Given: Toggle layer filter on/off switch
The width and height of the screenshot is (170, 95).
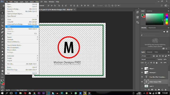Looking at the screenshot, I should click(169, 56).
